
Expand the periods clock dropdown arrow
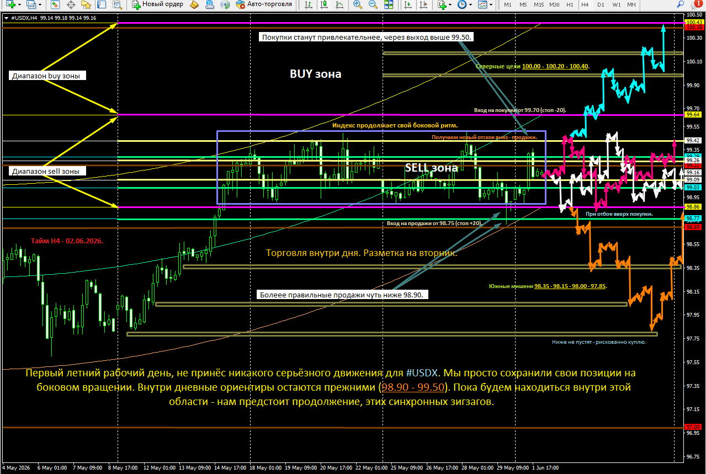click(x=470, y=4)
